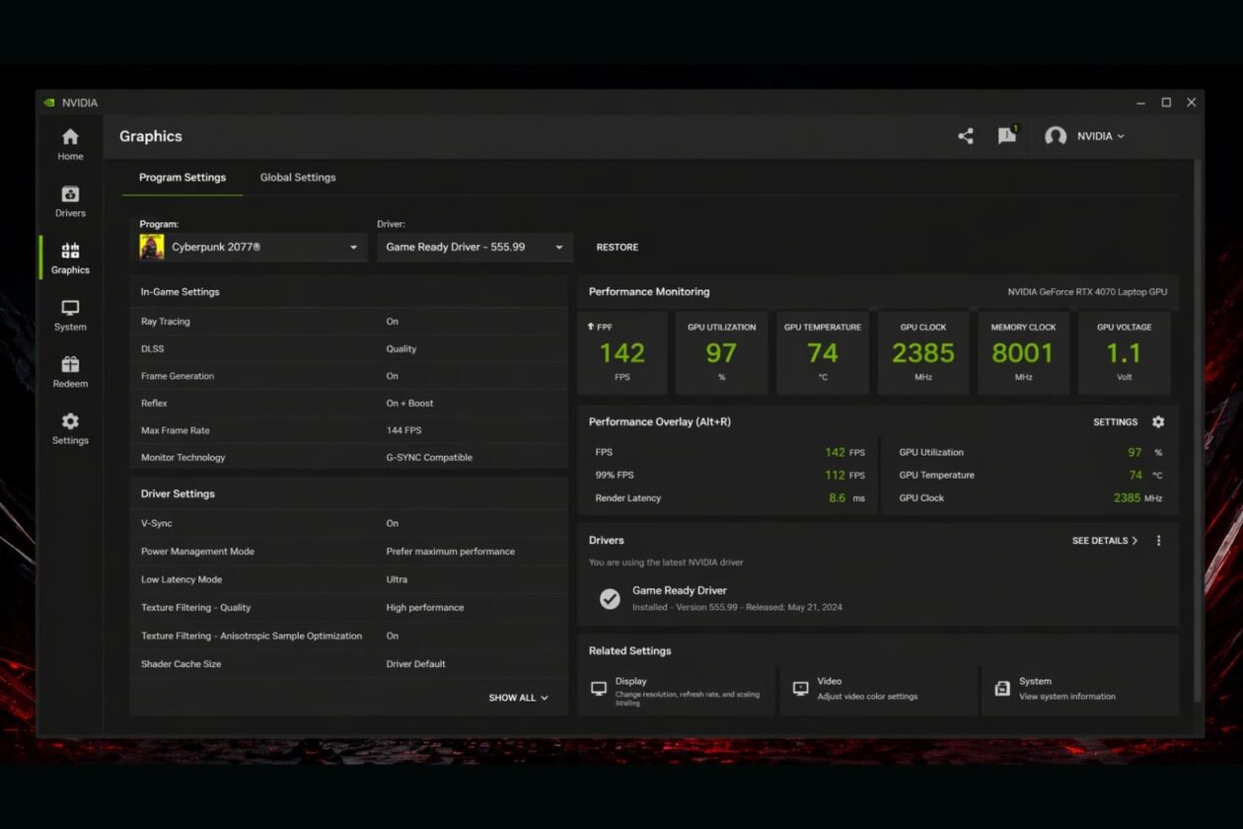Open Display related settings card
1243x829 pixels.
(x=678, y=689)
